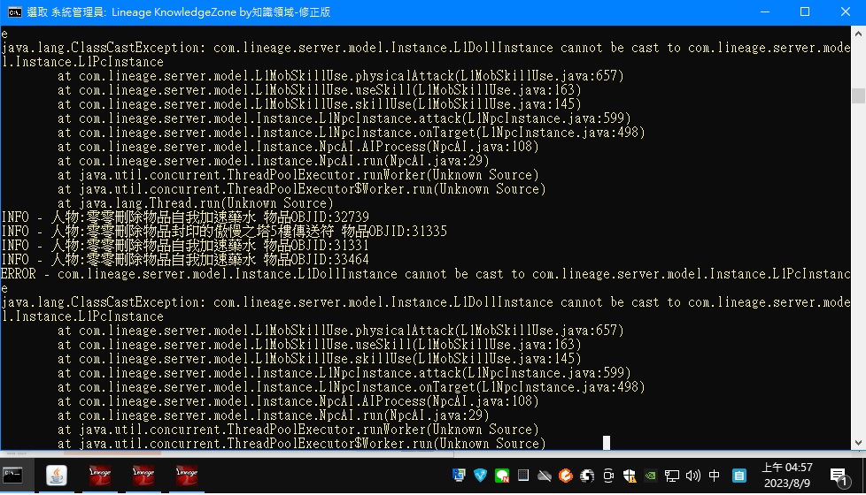Viewport: 866px width, 495px height.
Task: Minimize the Lineage KnowledgeZone console window
Action: click(x=765, y=12)
